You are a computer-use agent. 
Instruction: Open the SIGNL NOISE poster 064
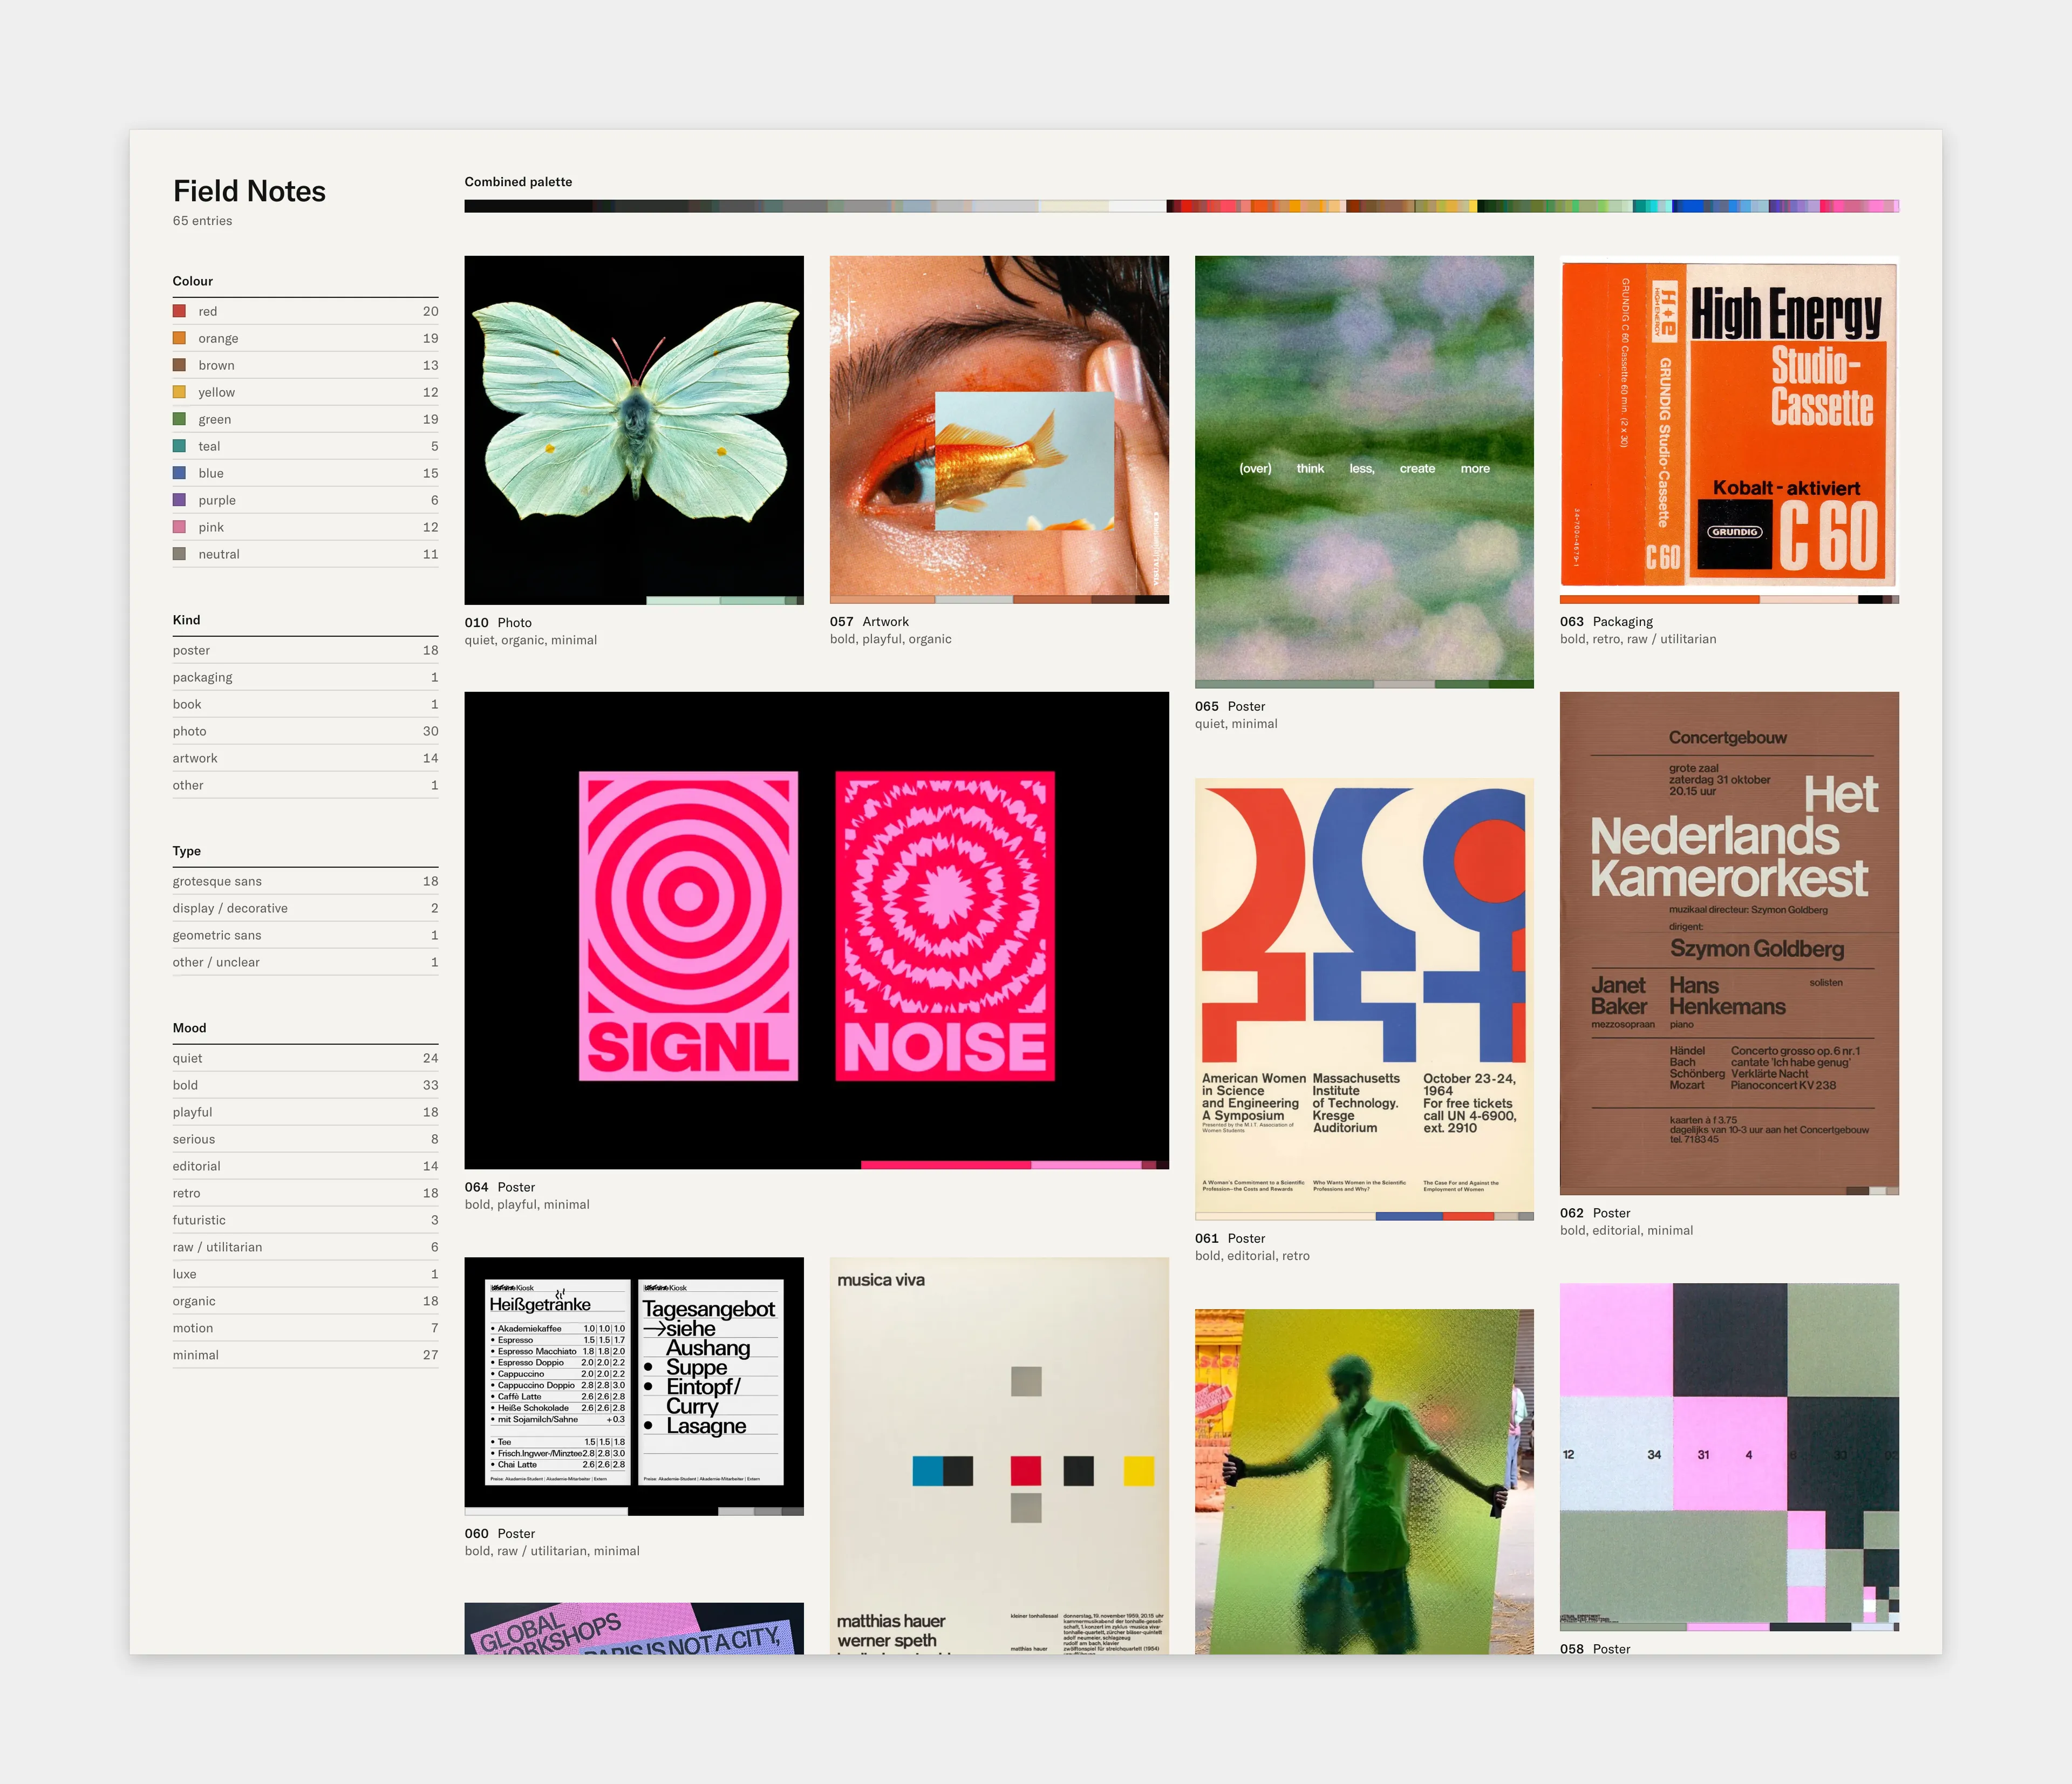pyautogui.click(x=816, y=930)
